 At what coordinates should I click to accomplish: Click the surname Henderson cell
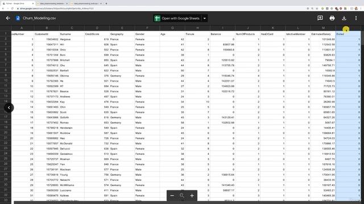tap(72, 127)
